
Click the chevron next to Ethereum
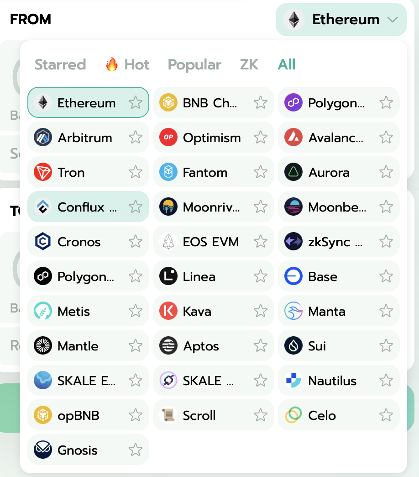[x=393, y=19]
